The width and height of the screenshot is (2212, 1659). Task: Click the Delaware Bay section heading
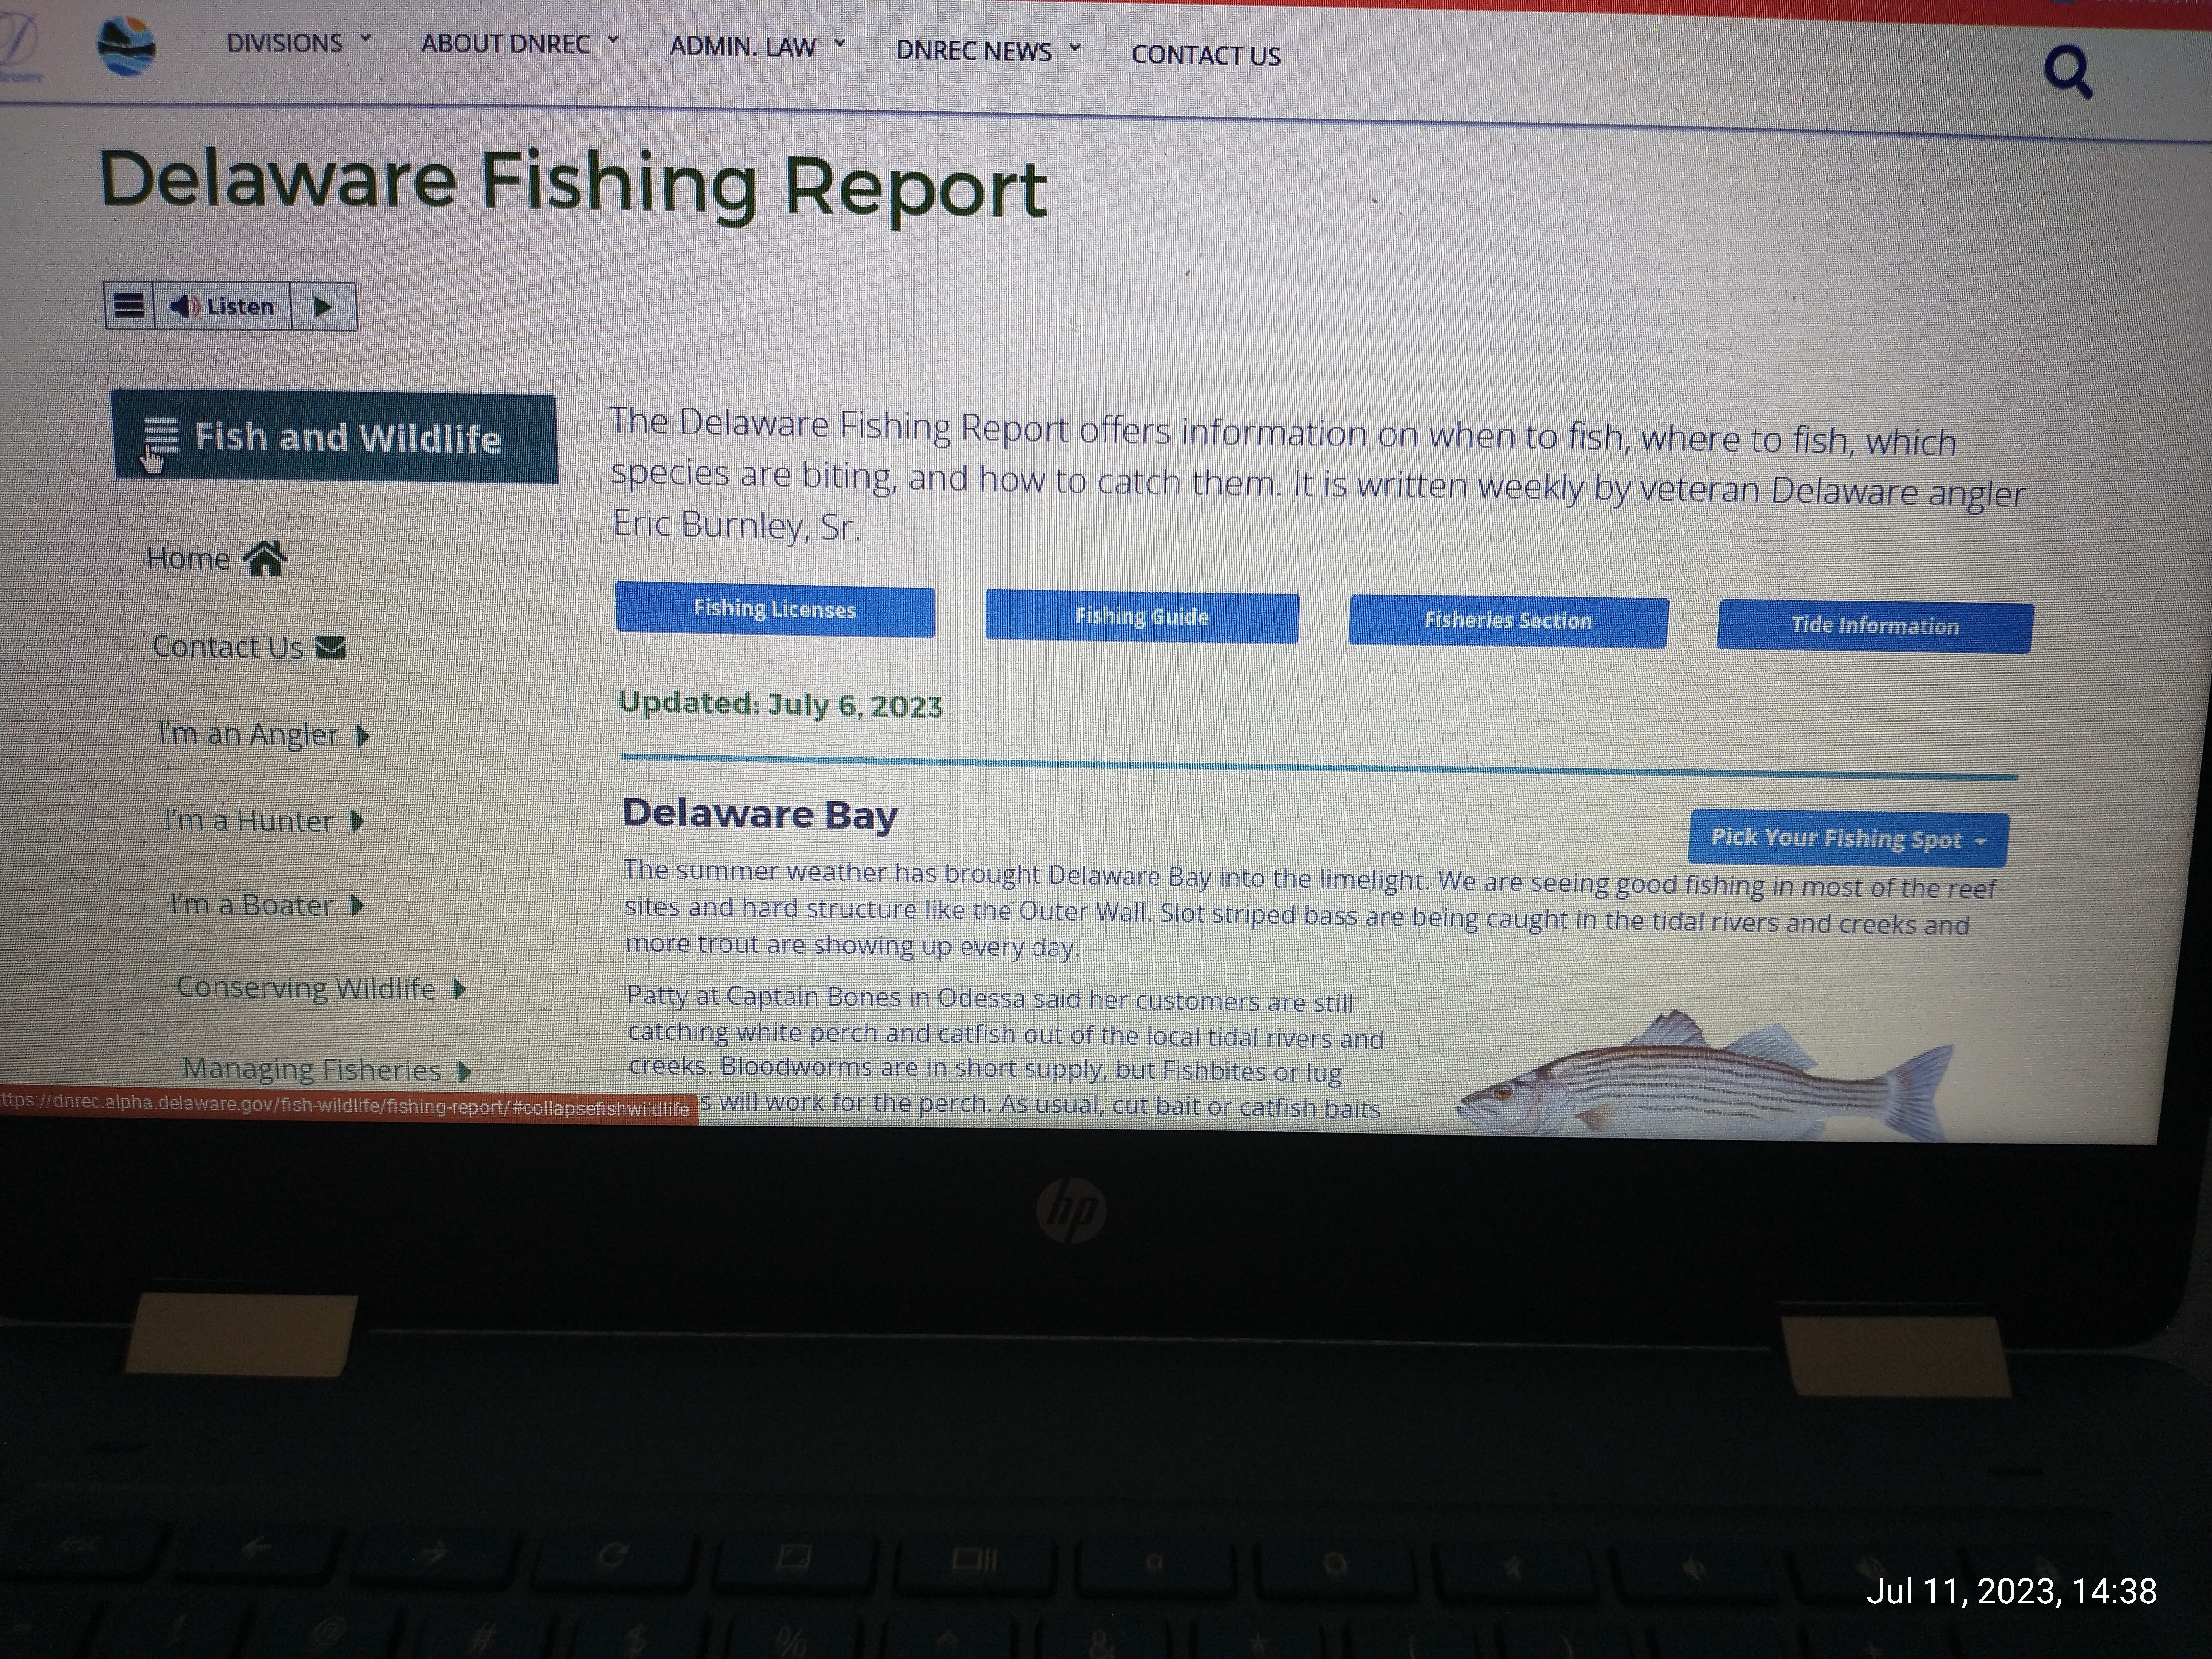click(x=760, y=814)
